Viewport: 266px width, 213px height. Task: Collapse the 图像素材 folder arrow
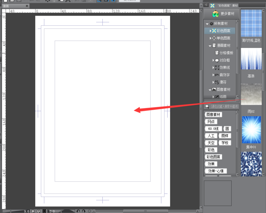point(210,90)
